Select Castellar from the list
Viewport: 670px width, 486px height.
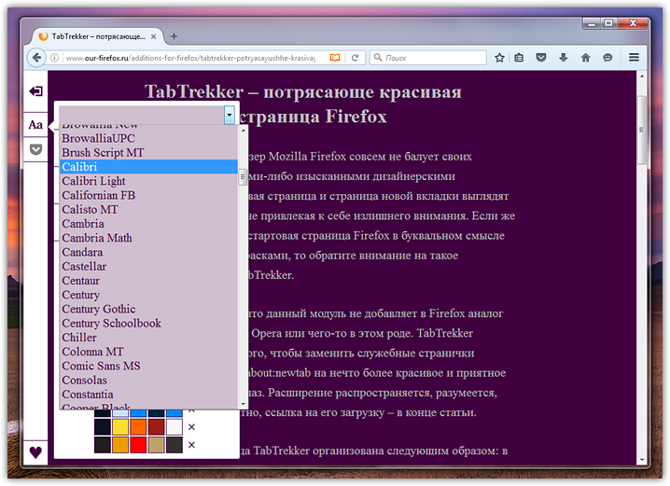click(148, 266)
